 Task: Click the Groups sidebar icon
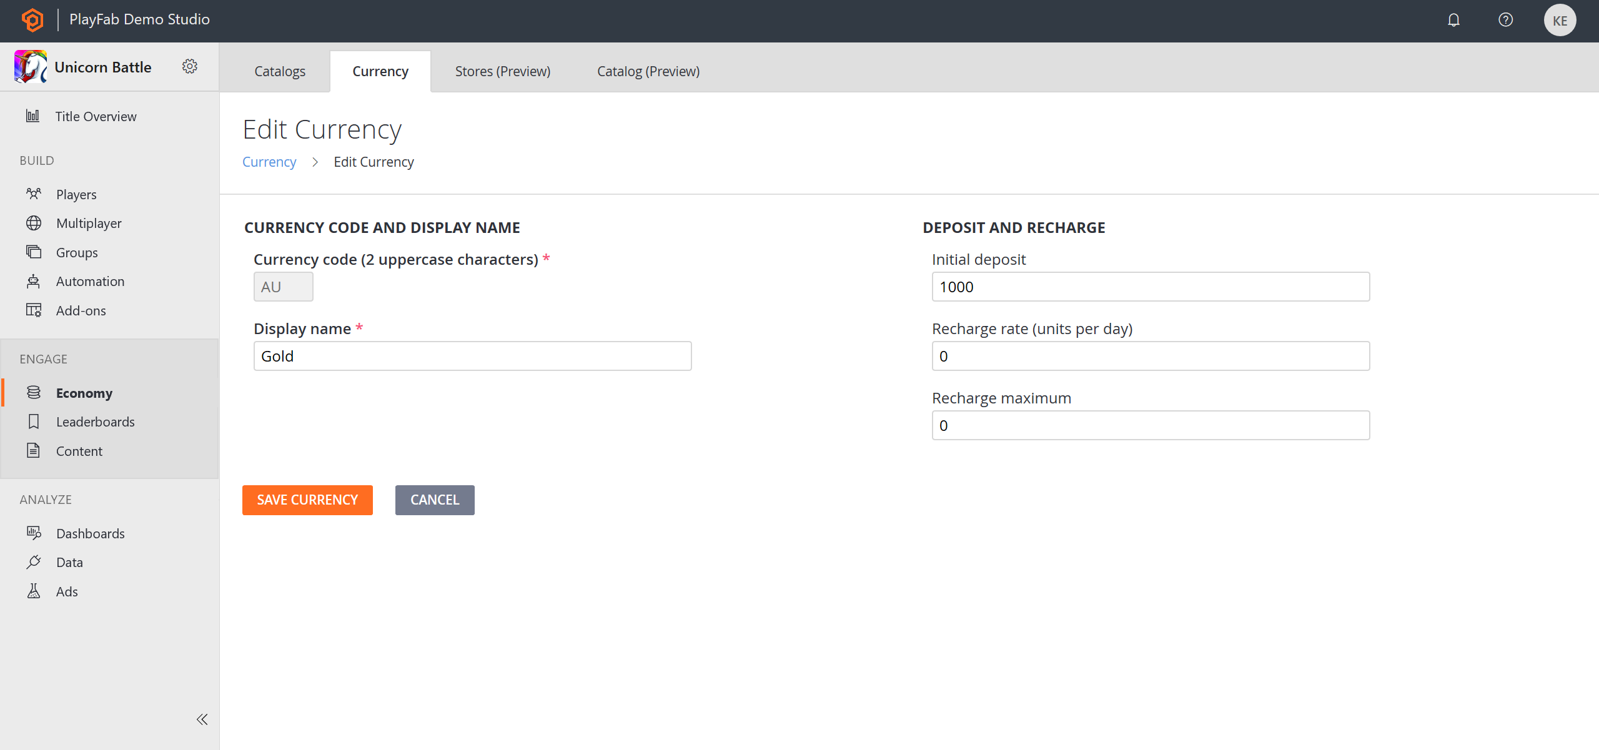click(32, 252)
